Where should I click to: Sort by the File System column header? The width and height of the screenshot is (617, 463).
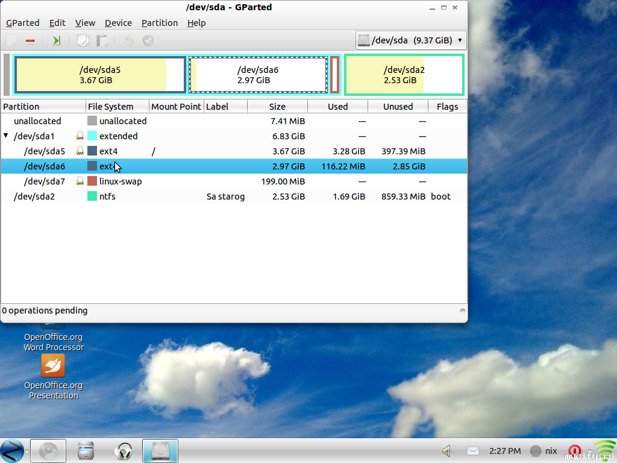coord(117,106)
